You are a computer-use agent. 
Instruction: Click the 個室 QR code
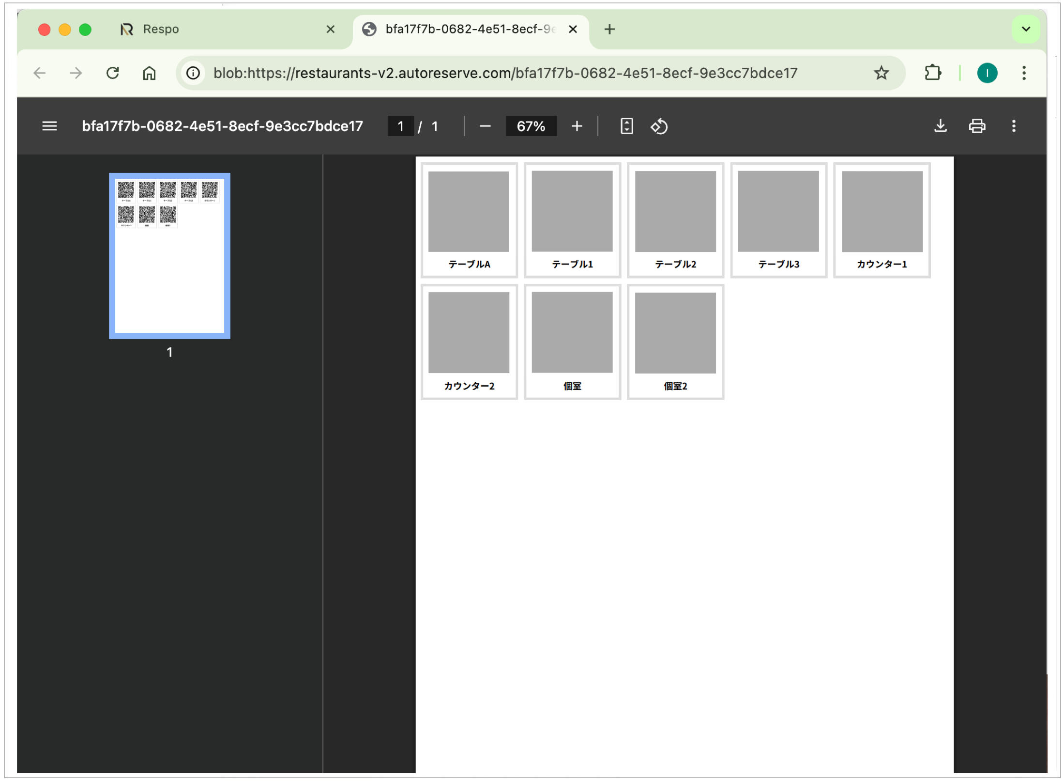572,333
